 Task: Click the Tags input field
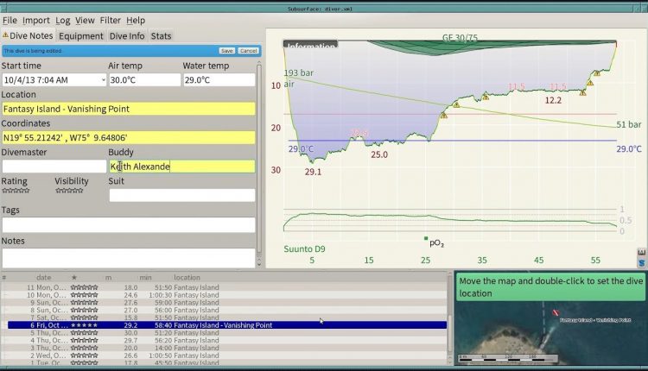point(129,225)
